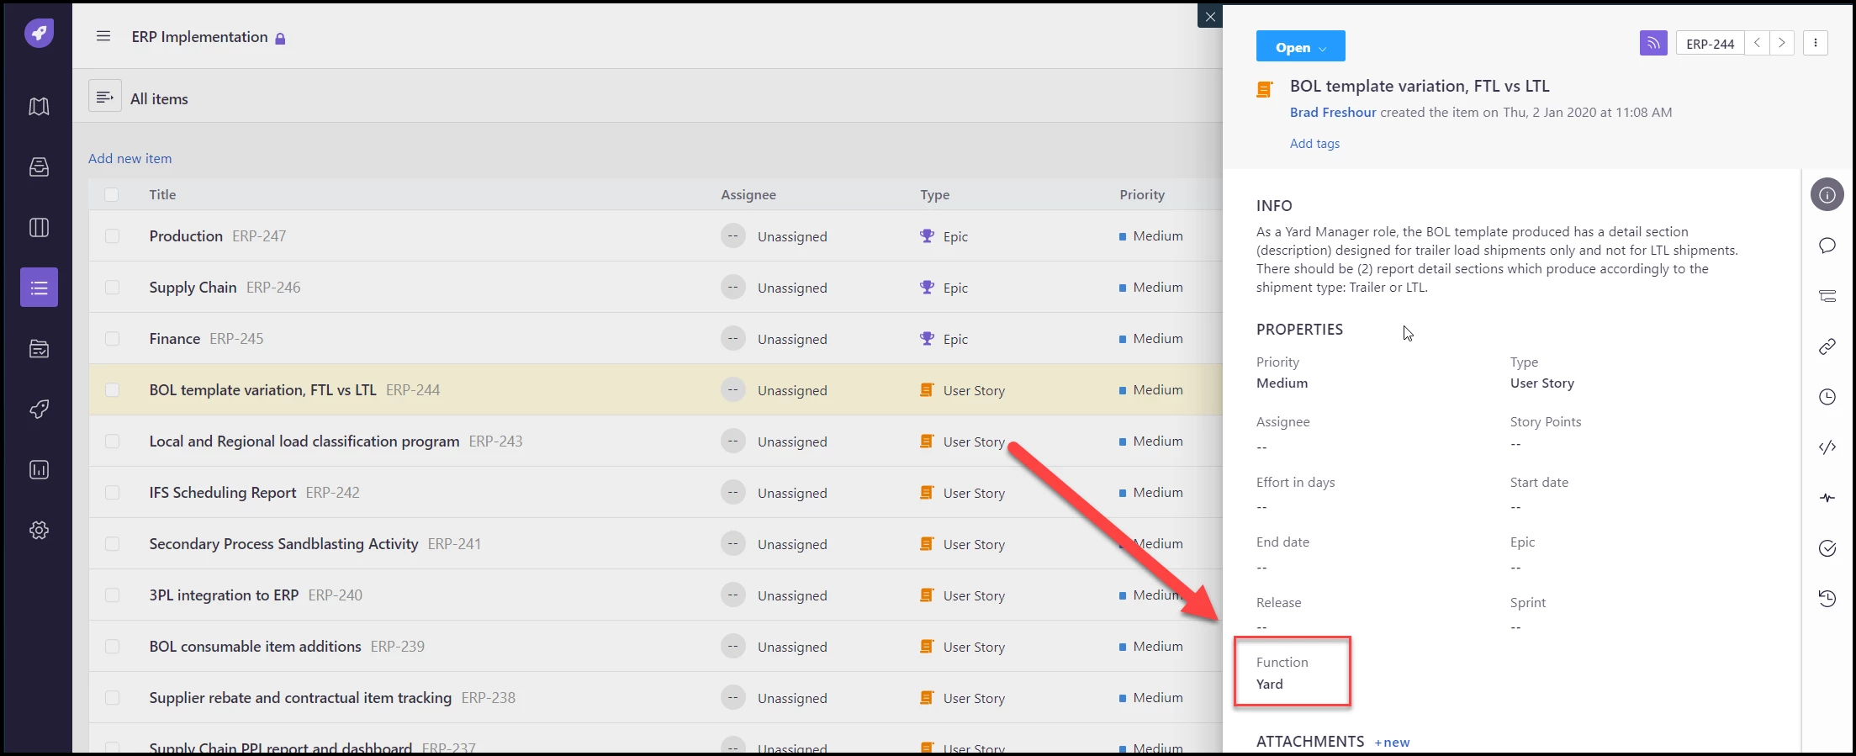Open the backlog inbox icon in sidebar
The image size is (1856, 756).
click(x=39, y=167)
